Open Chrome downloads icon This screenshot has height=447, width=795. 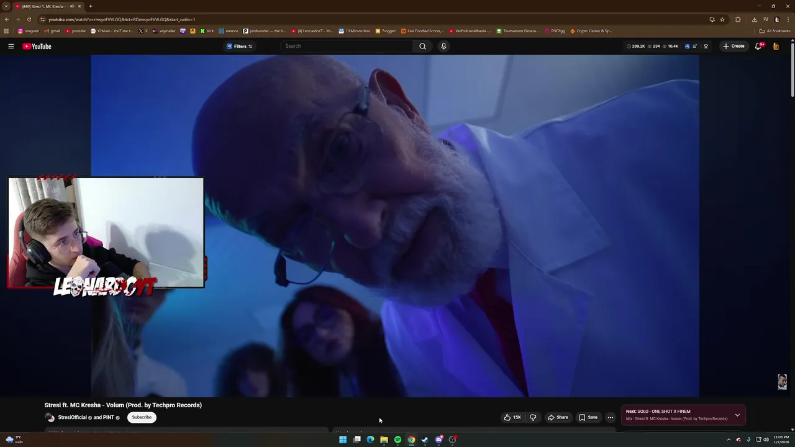(754, 19)
